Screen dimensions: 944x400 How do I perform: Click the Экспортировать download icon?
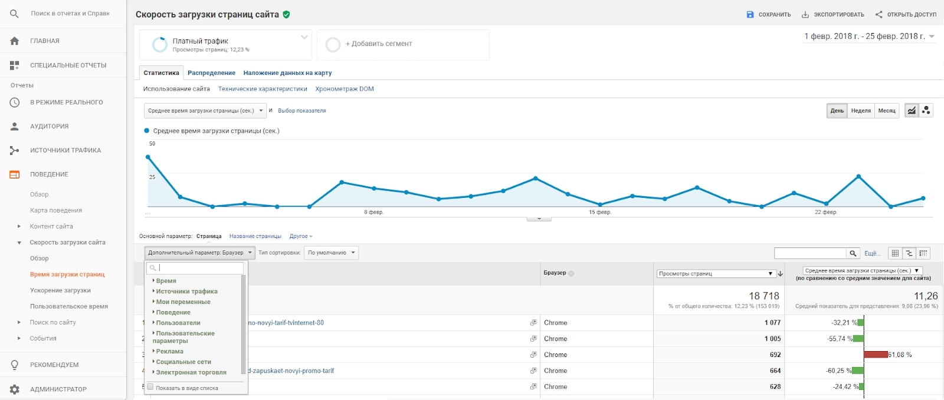point(805,14)
